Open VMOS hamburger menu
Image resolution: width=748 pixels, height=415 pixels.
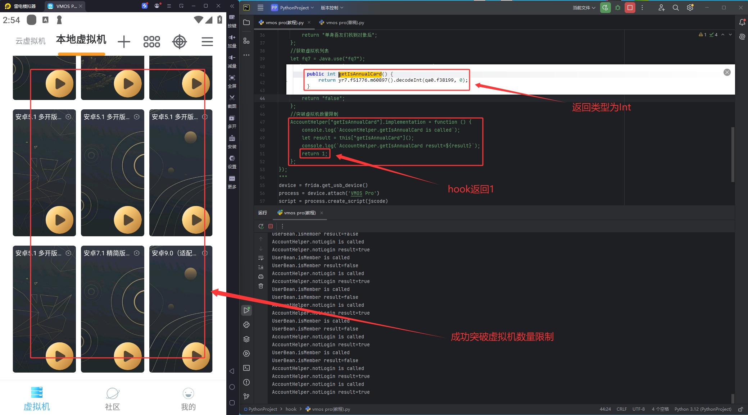pos(207,41)
